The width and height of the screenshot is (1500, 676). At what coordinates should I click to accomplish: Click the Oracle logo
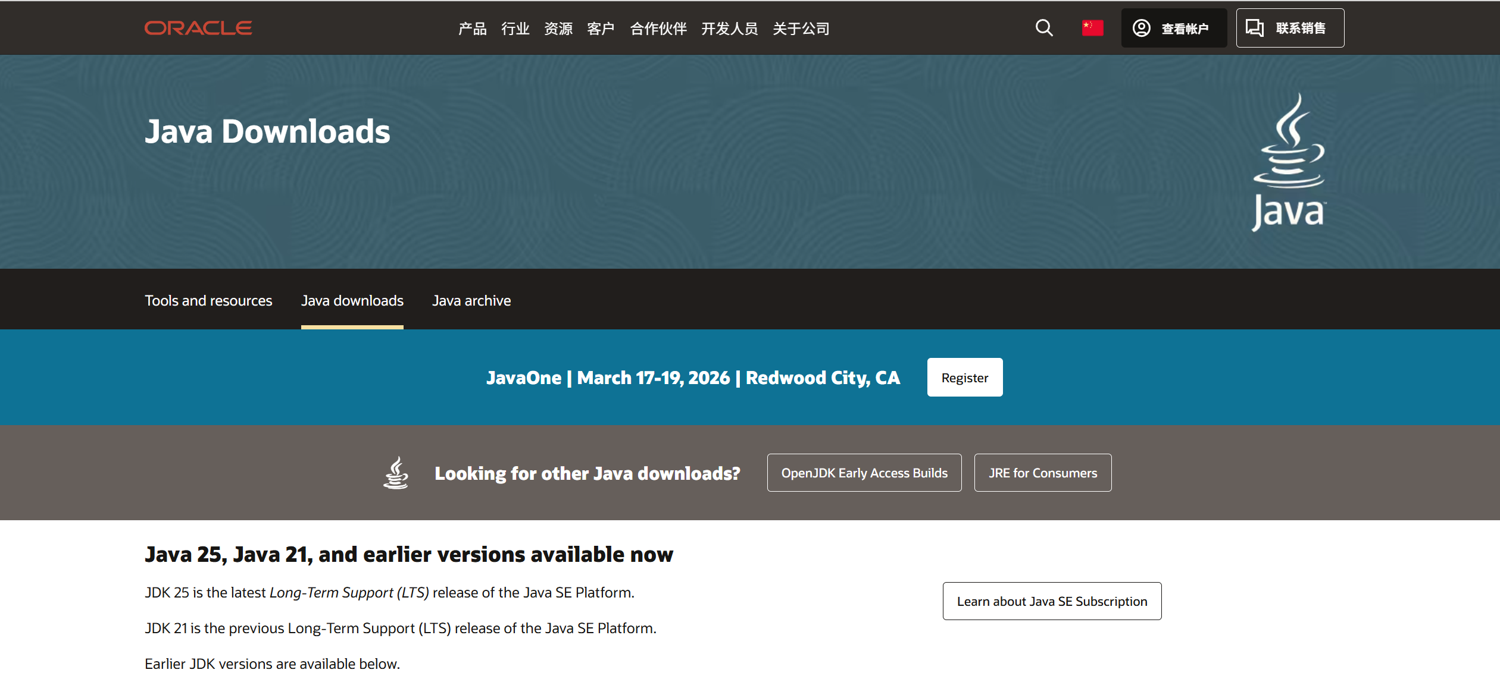coord(198,28)
